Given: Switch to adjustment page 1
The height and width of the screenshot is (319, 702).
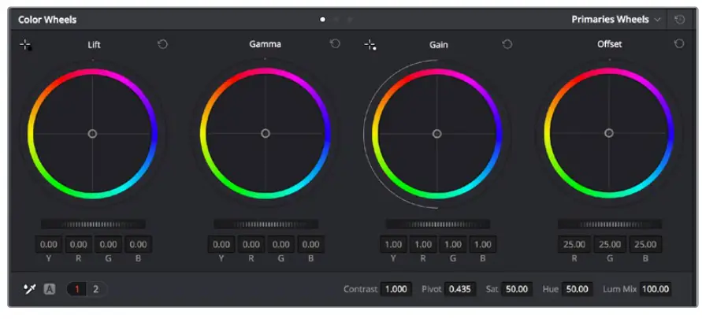Looking at the screenshot, I should (x=76, y=289).
